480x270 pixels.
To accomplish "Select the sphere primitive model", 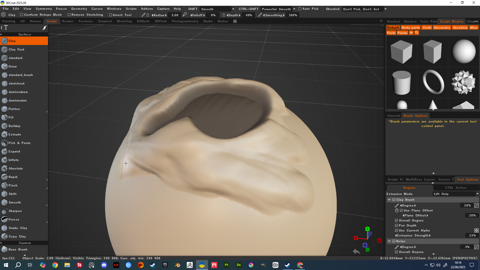I will click(463, 51).
